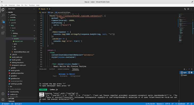Switch to the OUTPUT panel tab

coord(52,69)
